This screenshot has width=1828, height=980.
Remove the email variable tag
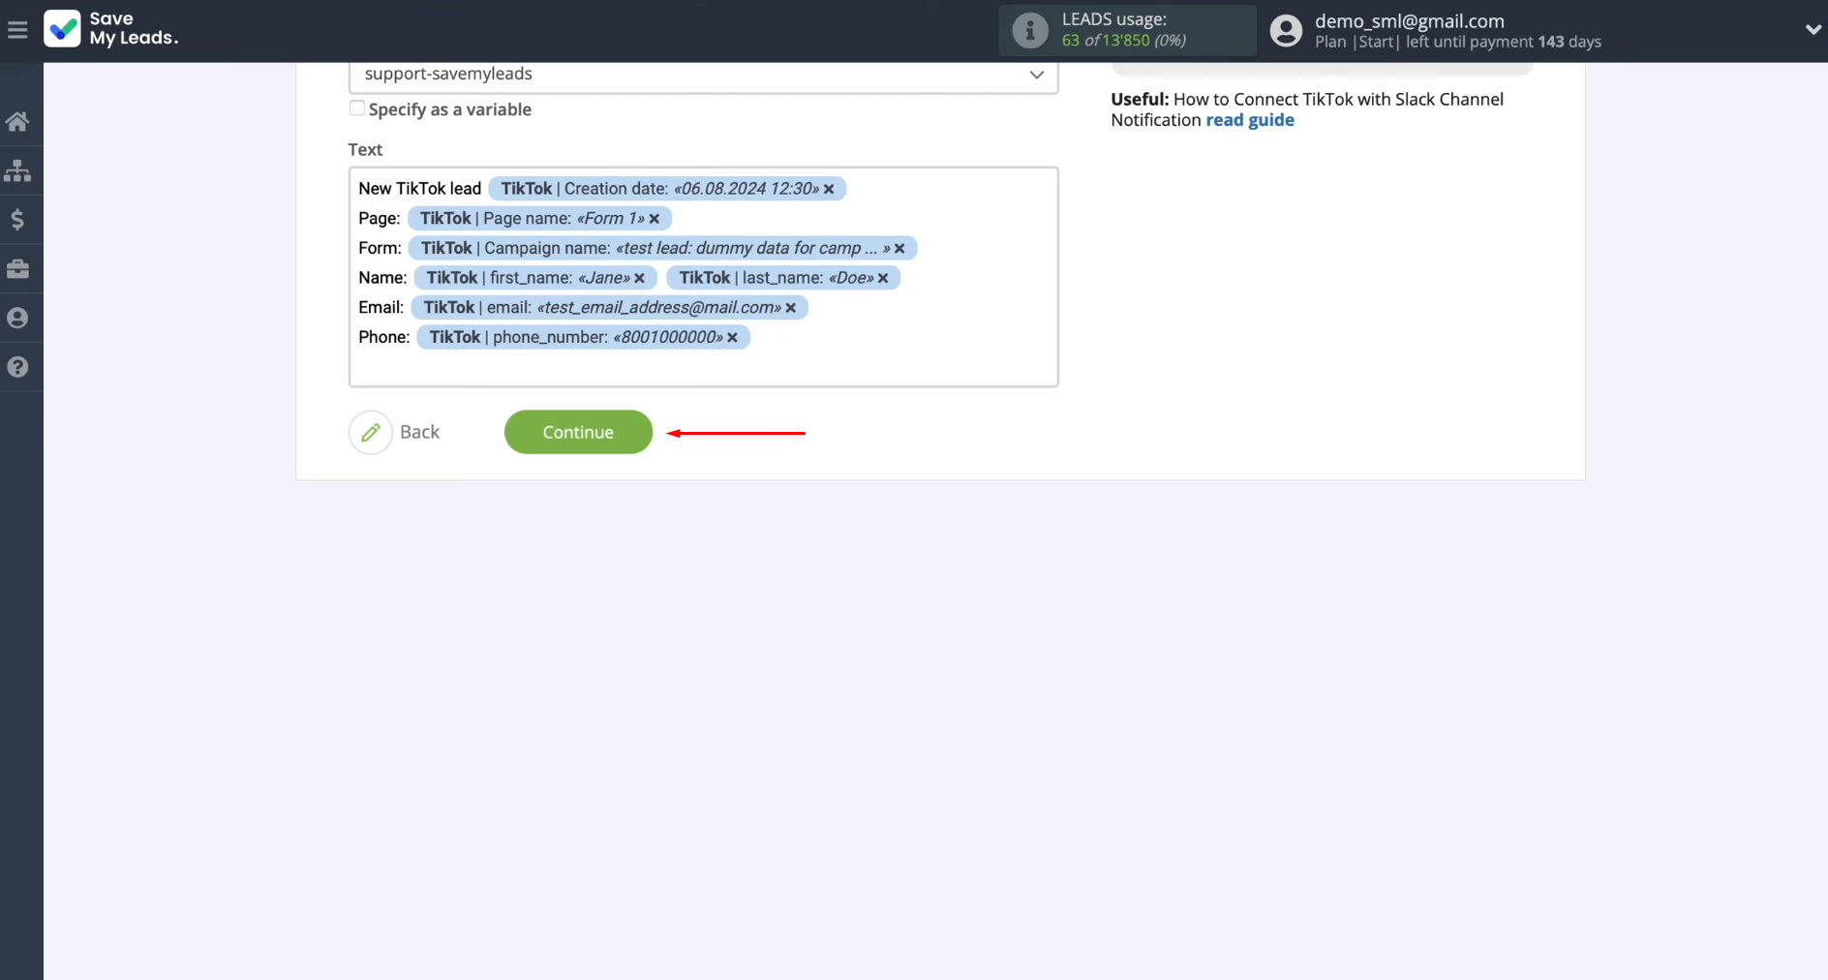click(x=791, y=308)
